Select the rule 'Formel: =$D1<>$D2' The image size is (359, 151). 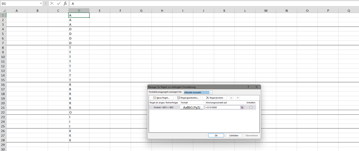coord(165,107)
